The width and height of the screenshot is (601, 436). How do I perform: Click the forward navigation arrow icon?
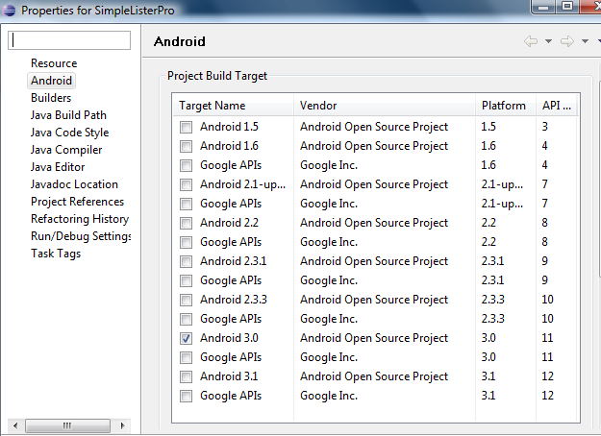567,41
